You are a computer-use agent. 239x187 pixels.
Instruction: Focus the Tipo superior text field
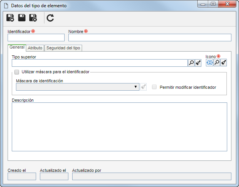click(x=100, y=63)
